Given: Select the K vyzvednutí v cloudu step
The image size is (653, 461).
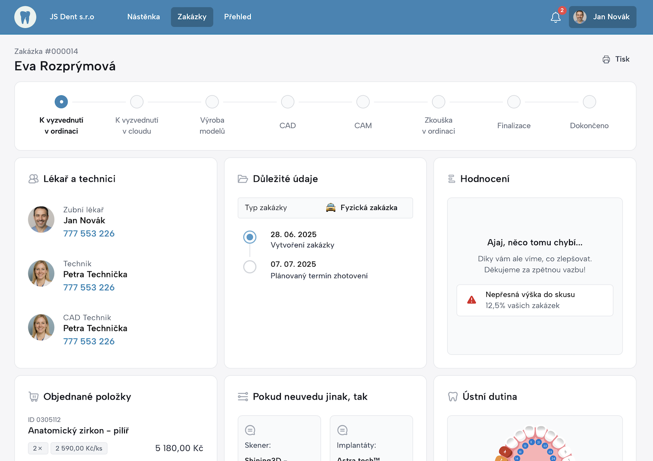Looking at the screenshot, I should (x=137, y=102).
